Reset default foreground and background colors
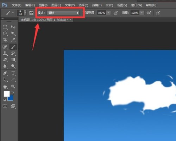The image size is (176, 141). tap(5, 100)
